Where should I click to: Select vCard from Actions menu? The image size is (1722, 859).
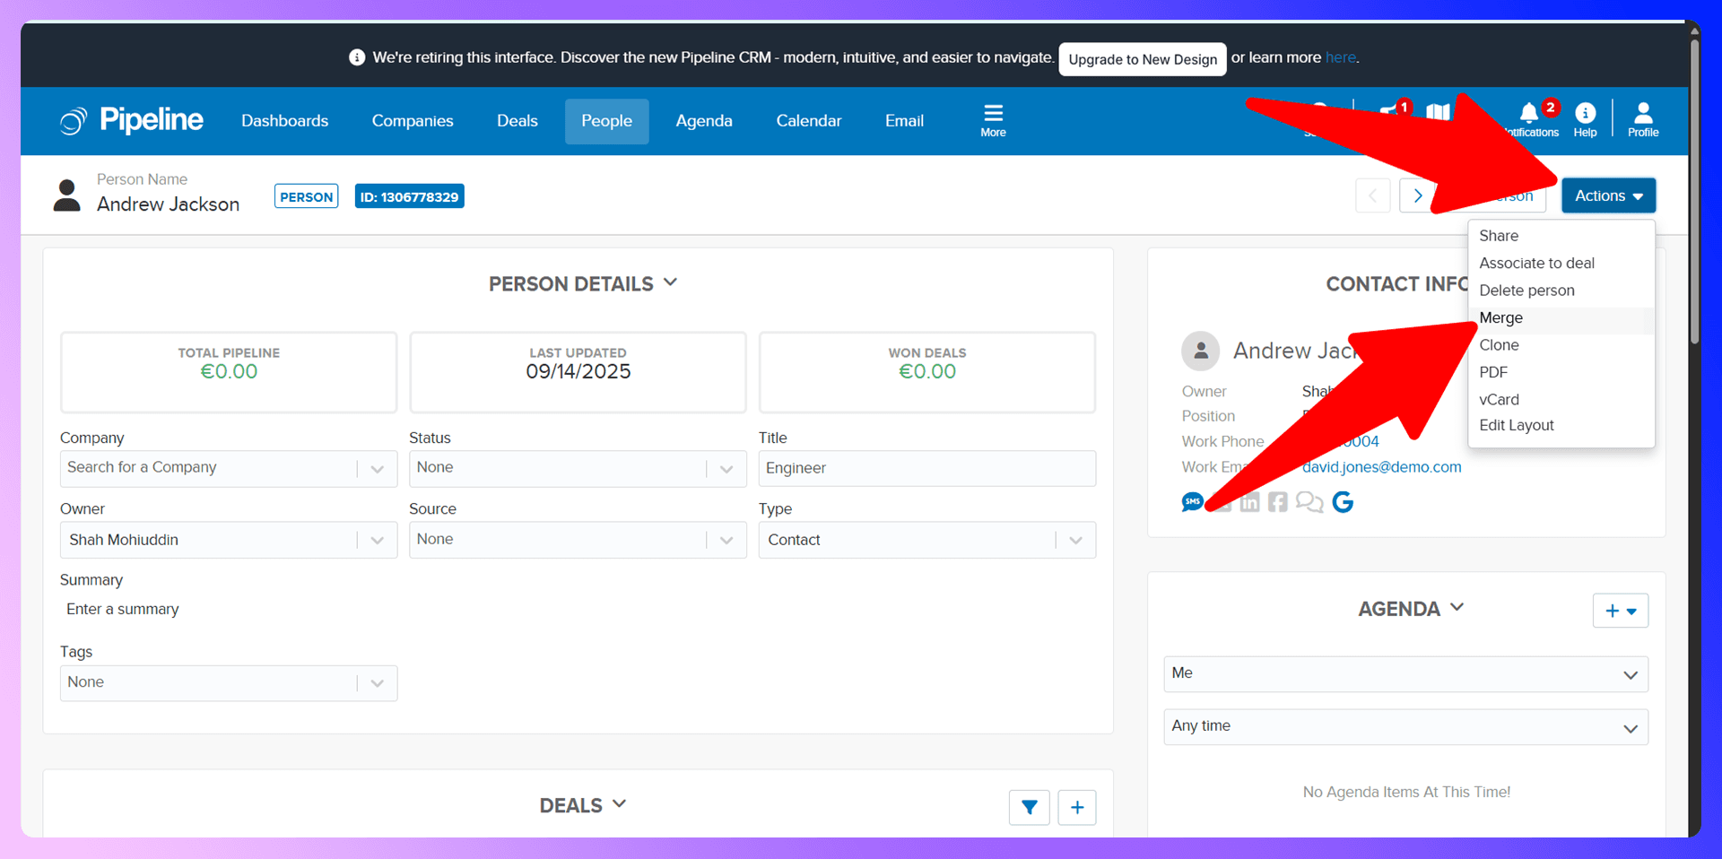[1561, 400]
